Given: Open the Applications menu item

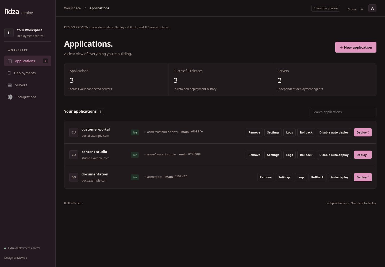Looking at the screenshot, I should [x=28, y=61].
